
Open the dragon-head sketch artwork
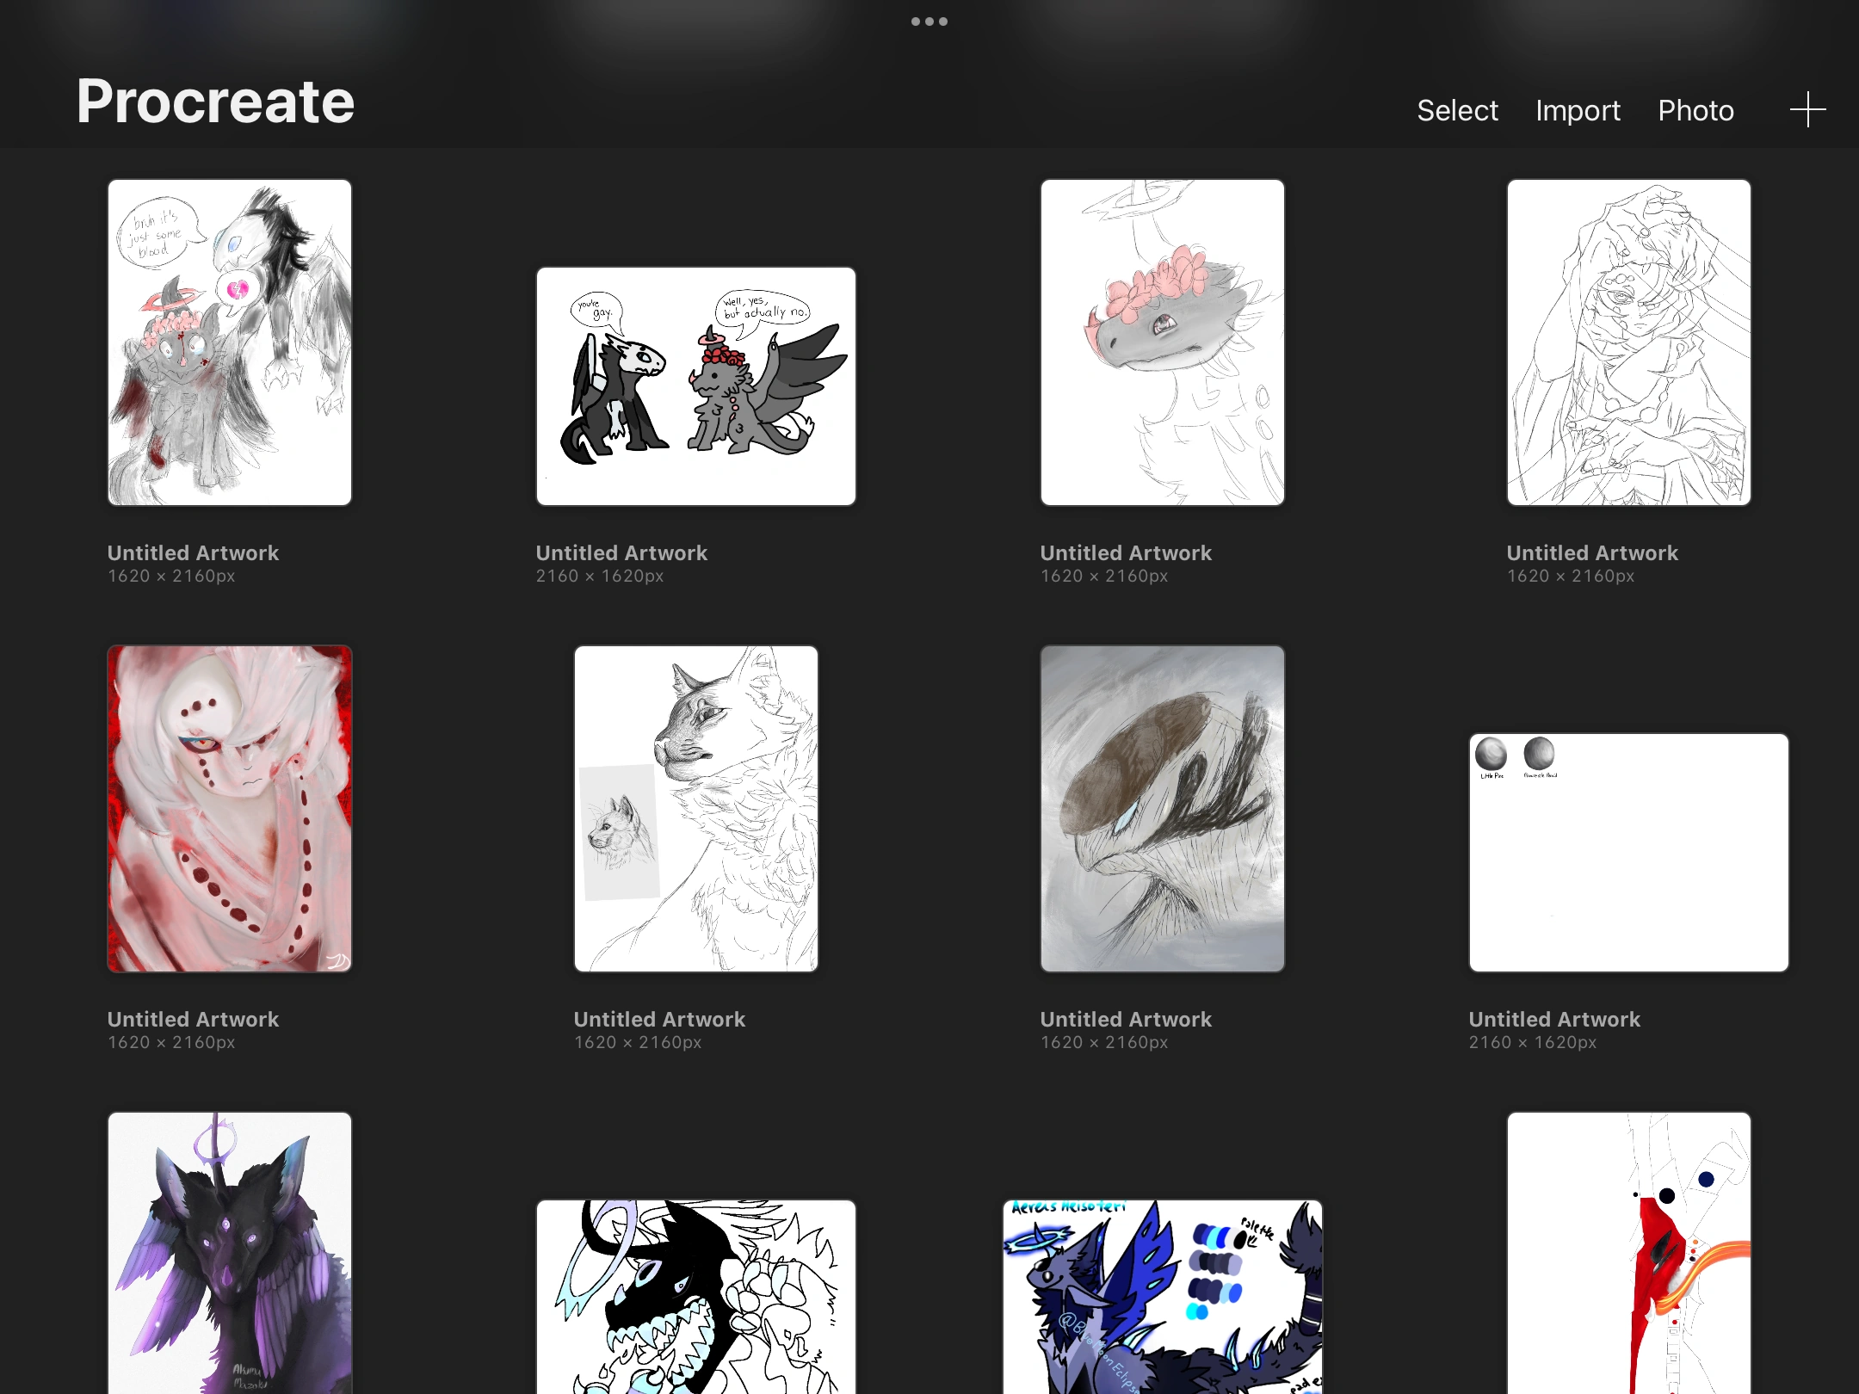point(1162,341)
